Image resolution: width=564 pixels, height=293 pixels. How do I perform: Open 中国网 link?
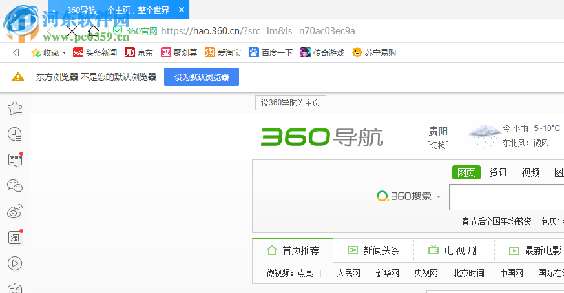[512, 273]
